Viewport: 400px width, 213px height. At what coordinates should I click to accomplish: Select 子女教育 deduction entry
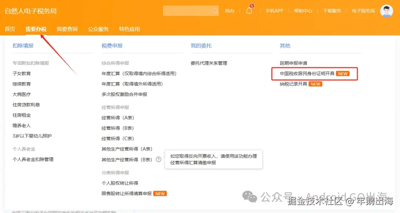pos(22,73)
